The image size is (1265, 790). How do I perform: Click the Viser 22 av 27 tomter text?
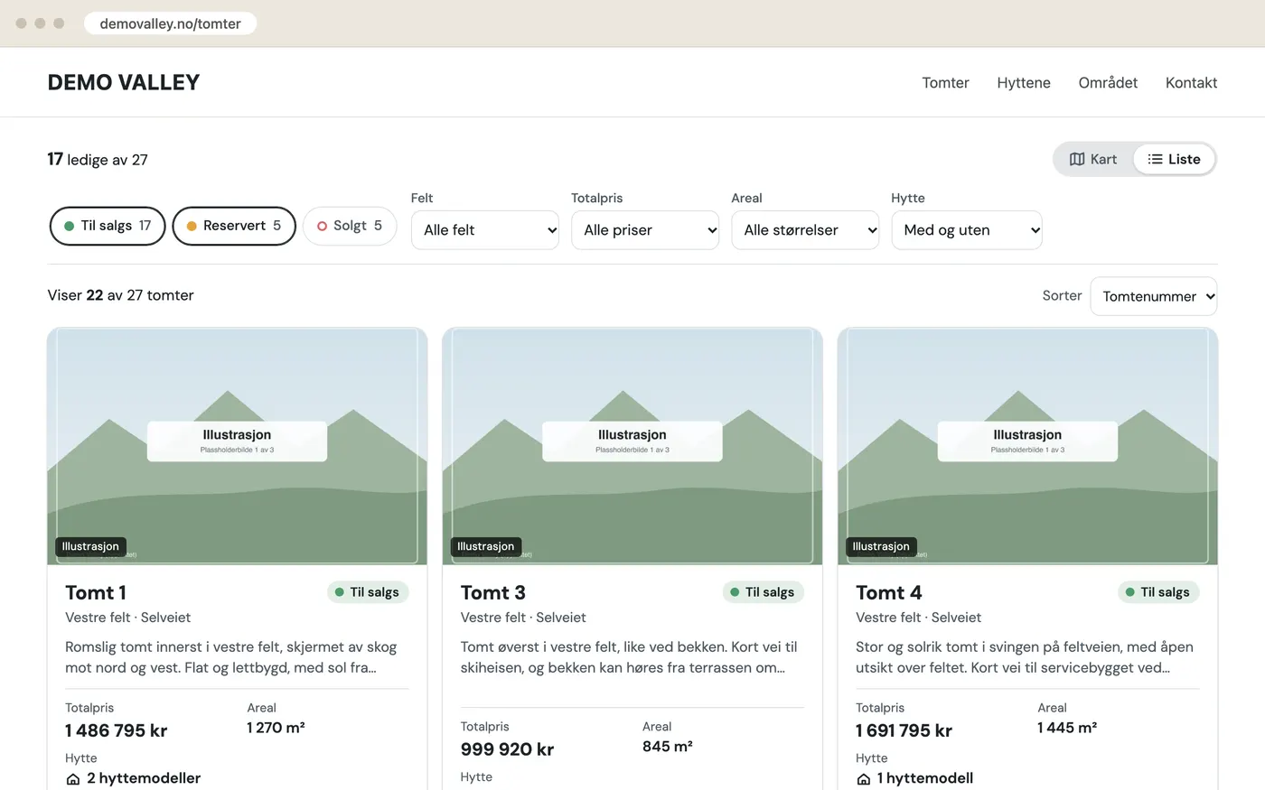120,295
